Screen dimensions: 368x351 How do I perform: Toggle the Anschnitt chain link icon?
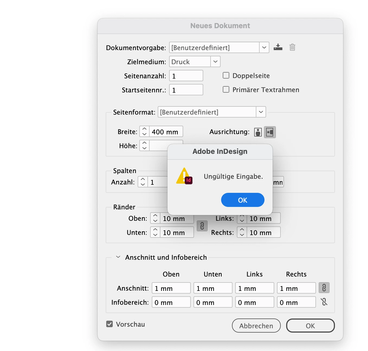pyautogui.click(x=324, y=288)
